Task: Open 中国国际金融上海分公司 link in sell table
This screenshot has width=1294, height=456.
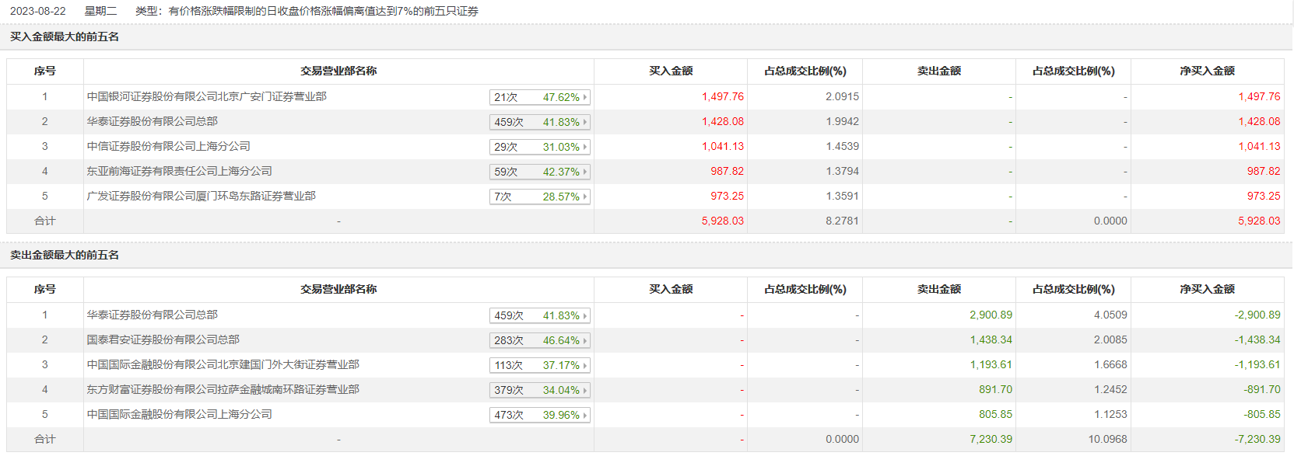Action: pos(179,415)
